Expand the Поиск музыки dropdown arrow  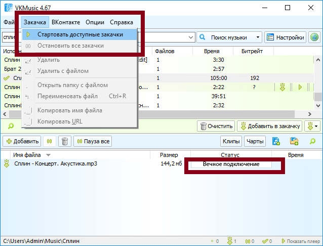(258, 37)
